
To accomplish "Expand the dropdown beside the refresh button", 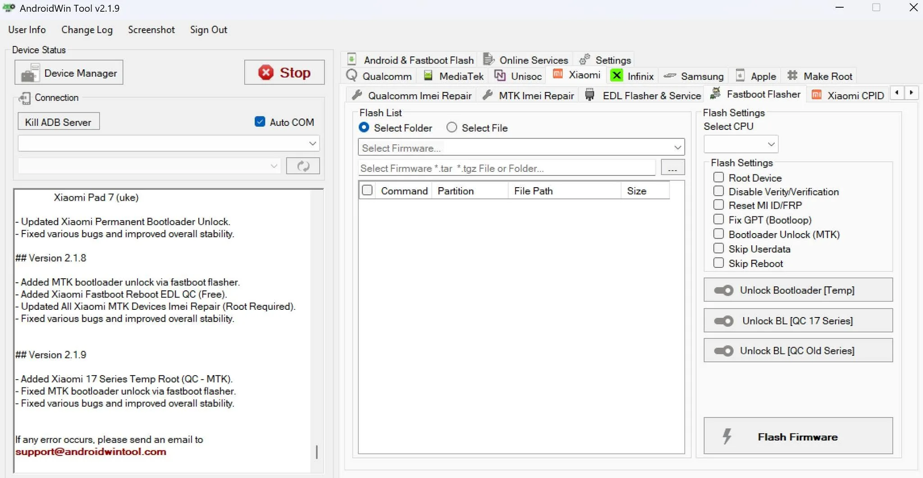I will tap(149, 166).
